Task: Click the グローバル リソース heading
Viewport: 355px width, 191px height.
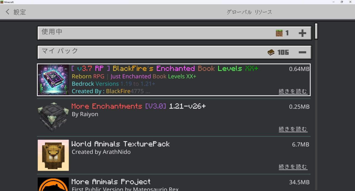Action: pos(249,12)
